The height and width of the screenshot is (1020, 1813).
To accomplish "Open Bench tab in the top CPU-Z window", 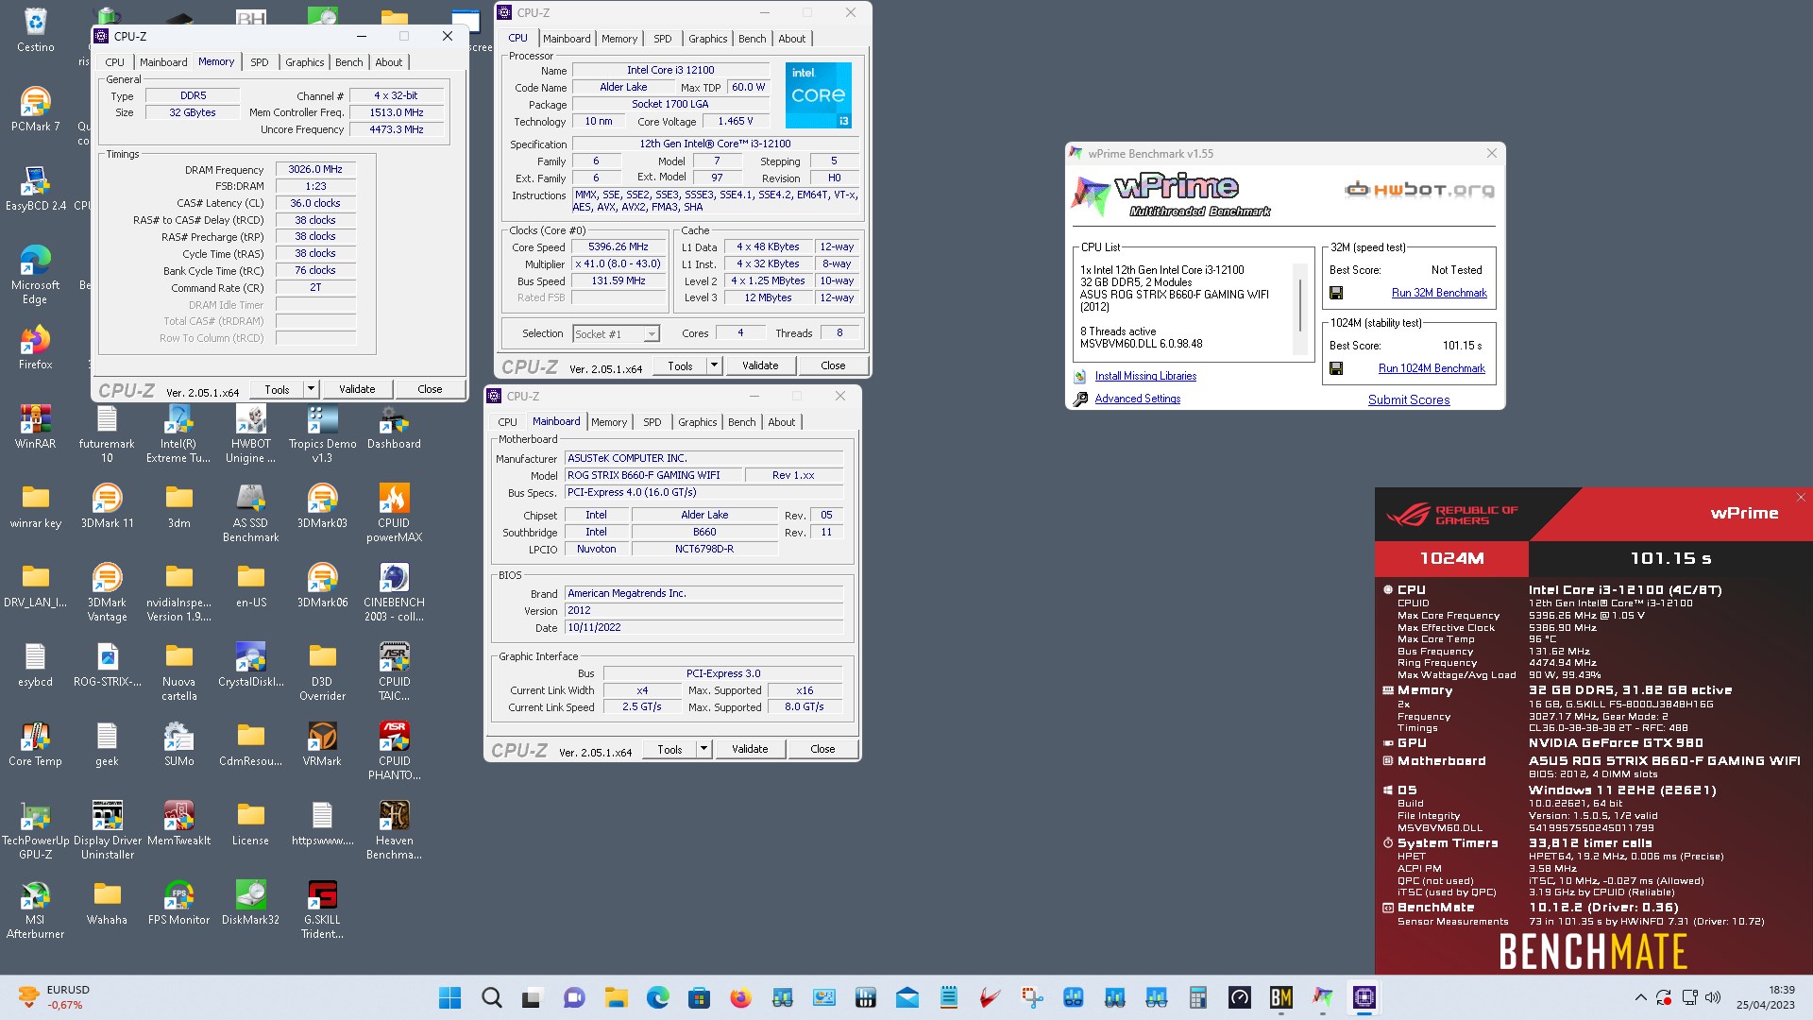I will click(x=753, y=39).
